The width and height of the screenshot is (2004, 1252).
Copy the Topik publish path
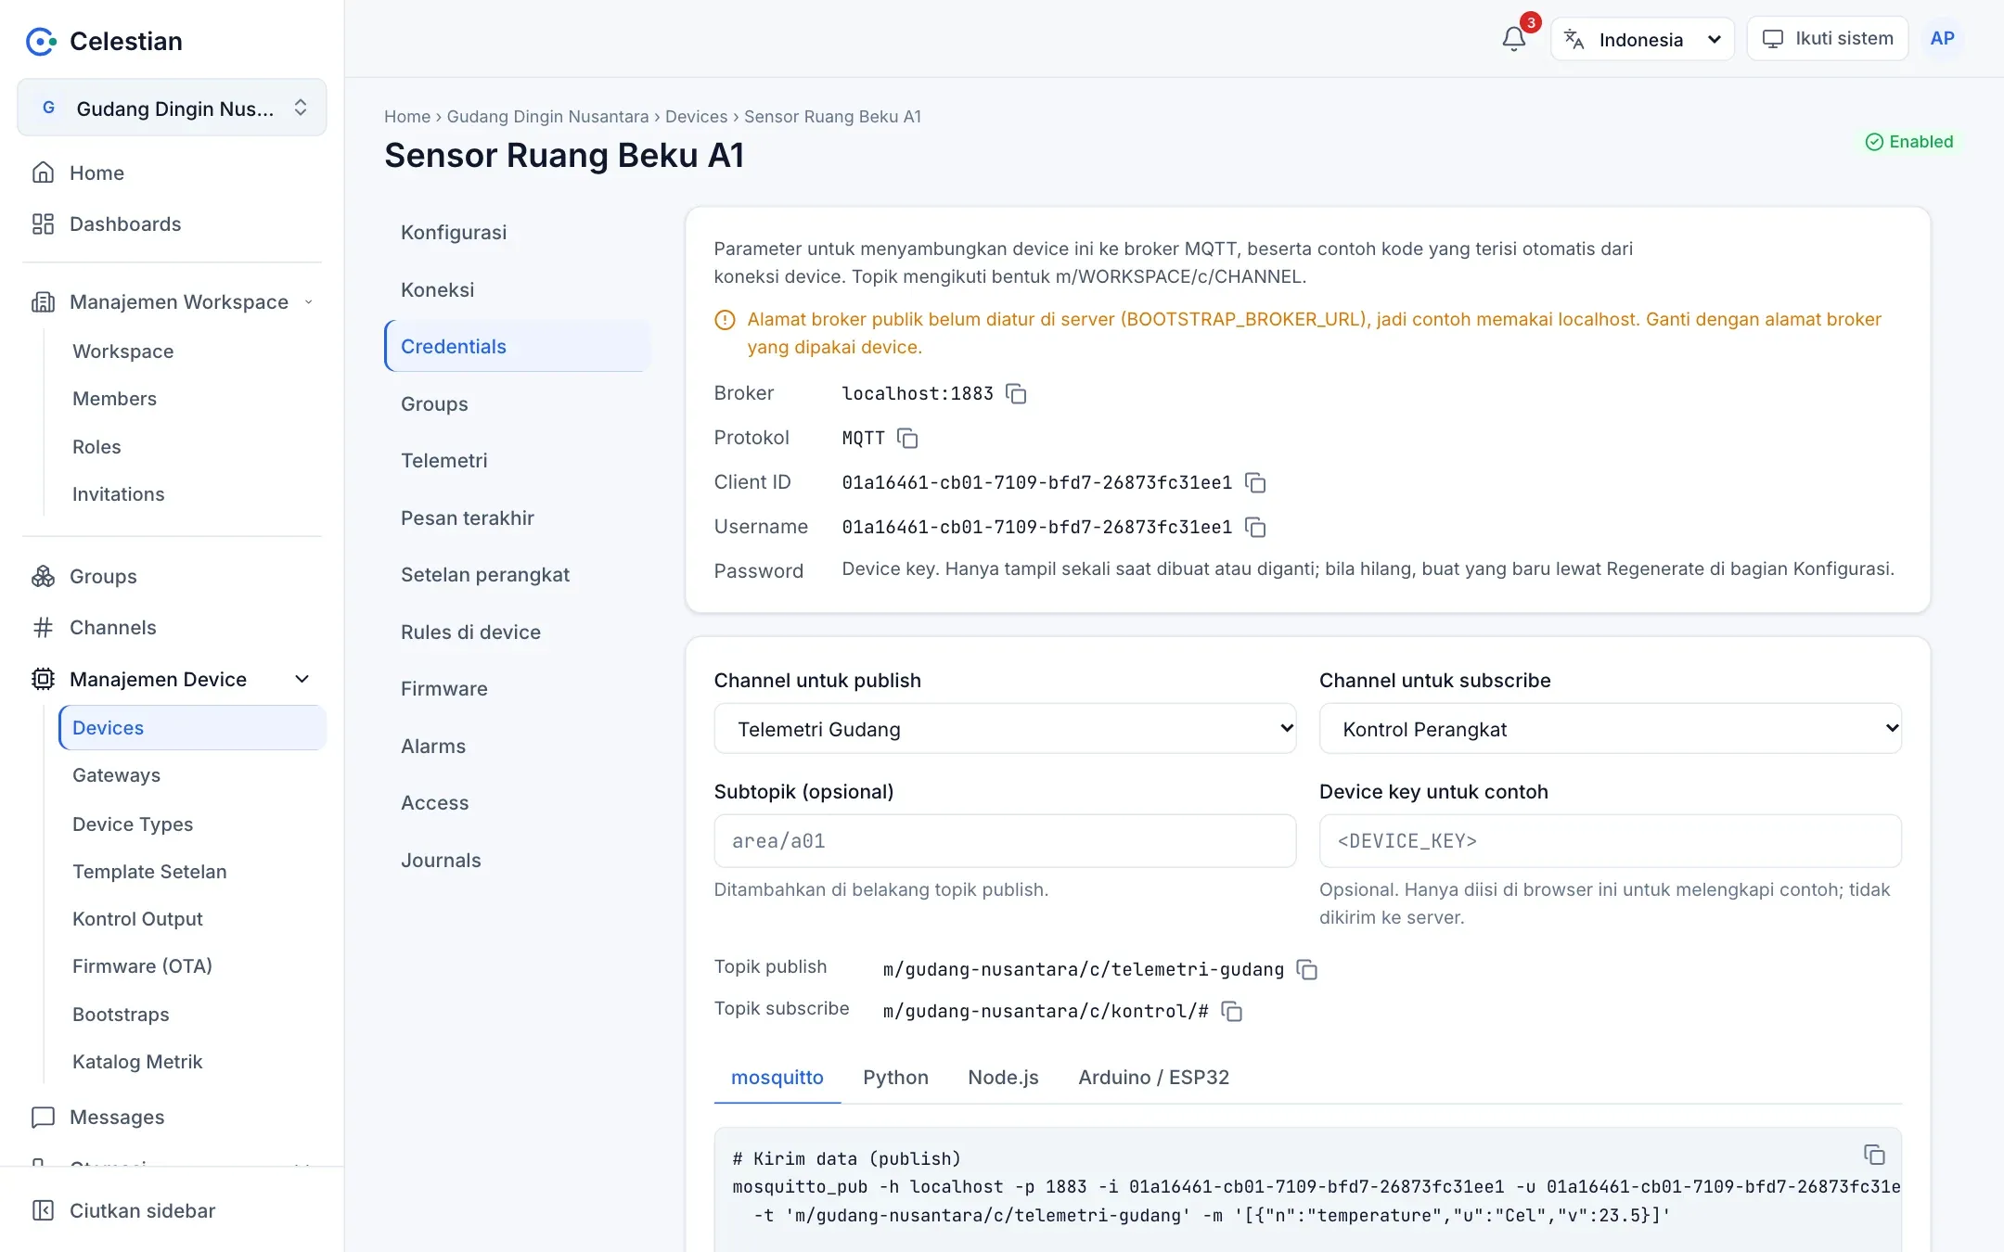[1307, 970]
